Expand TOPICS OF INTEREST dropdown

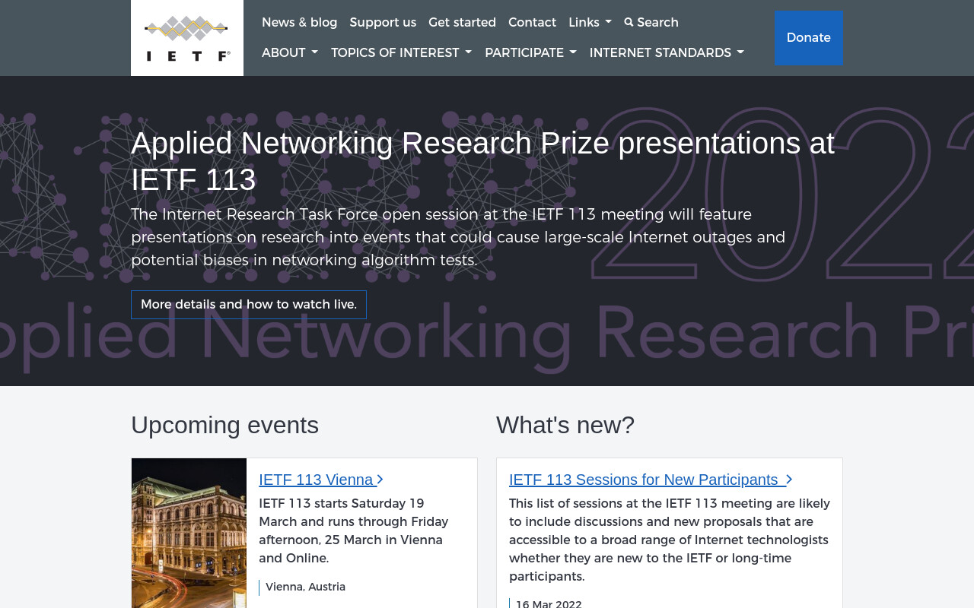click(x=401, y=53)
